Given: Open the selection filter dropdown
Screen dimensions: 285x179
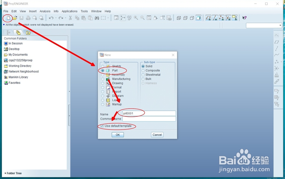Looking at the screenshot, I should pos(280,25).
